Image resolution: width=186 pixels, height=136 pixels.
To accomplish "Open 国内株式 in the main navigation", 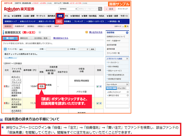I will [x=51, y=16].
